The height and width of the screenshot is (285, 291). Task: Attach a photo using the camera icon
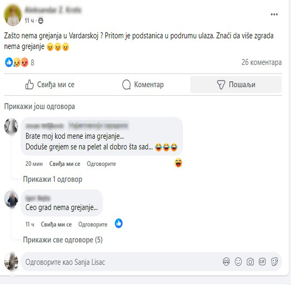250,262
